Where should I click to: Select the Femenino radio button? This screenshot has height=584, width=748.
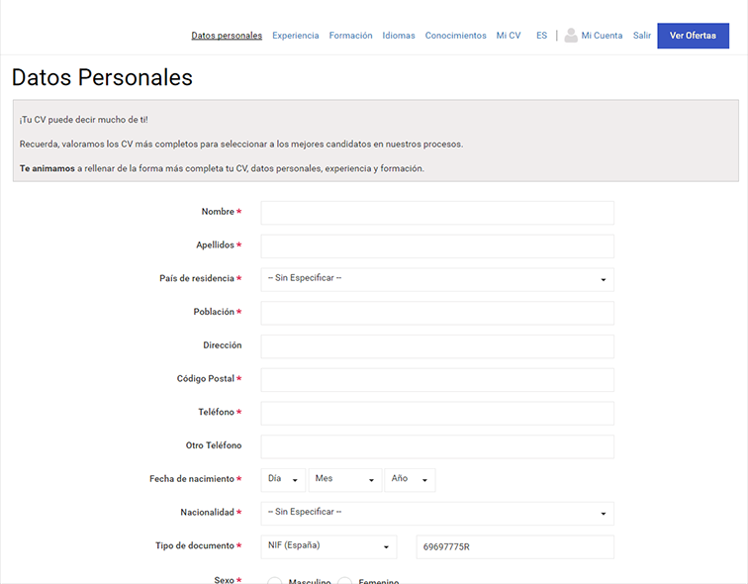[x=345, y=580]
